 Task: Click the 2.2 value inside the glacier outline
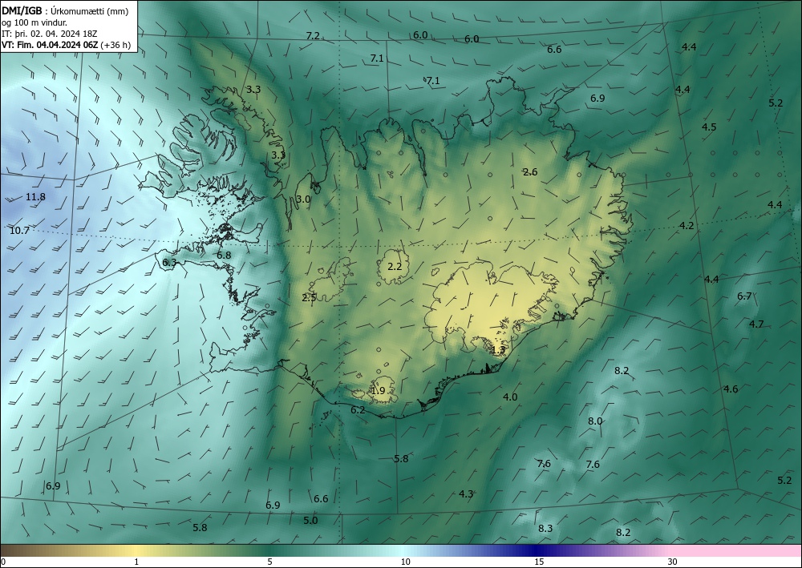tap(395, 267)
